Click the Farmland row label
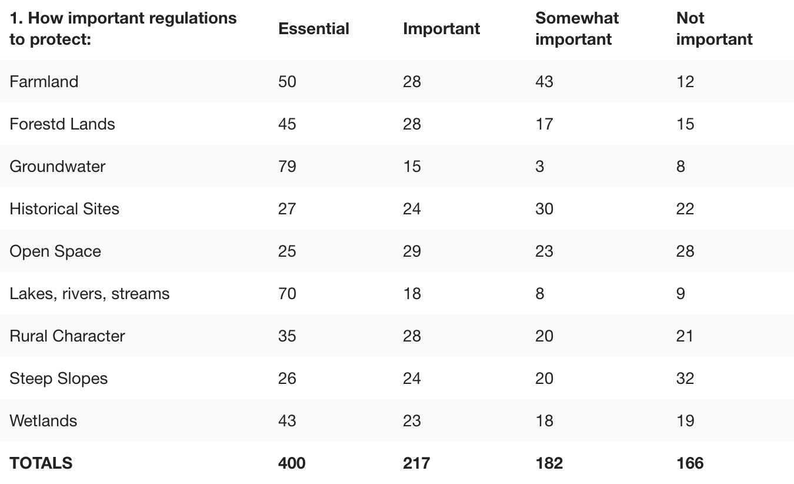This screenshot has height=484, width=794. (x=44, y=81)
